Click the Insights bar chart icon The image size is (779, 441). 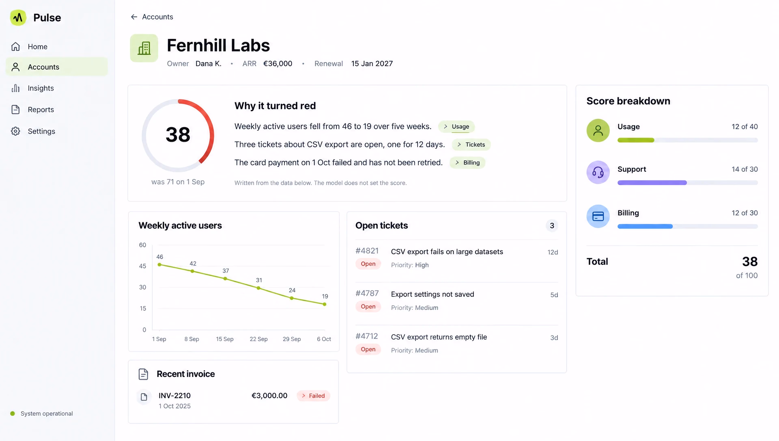click(15, 88)
